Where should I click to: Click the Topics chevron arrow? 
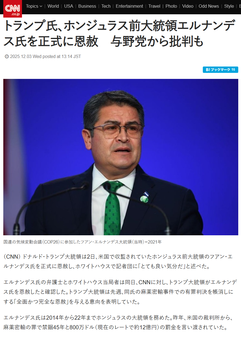(x=41, y=6)
